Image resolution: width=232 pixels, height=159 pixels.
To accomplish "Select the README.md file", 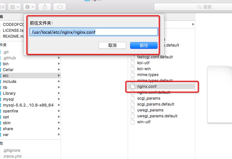I will [13, 36].
